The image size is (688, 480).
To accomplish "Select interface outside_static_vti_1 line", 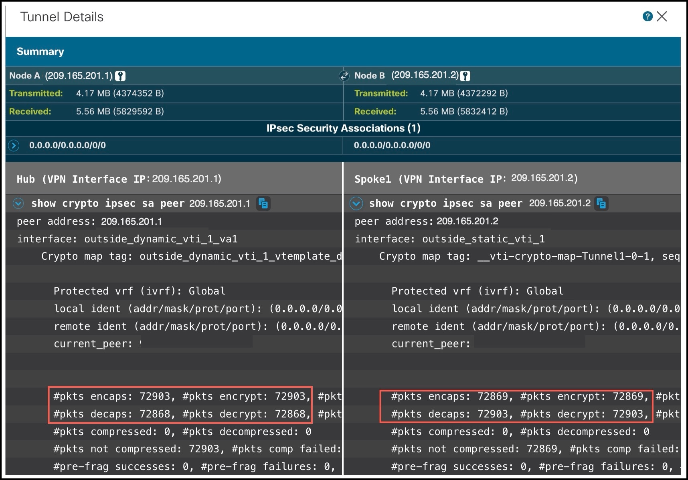I will click(x=450, y=239).
